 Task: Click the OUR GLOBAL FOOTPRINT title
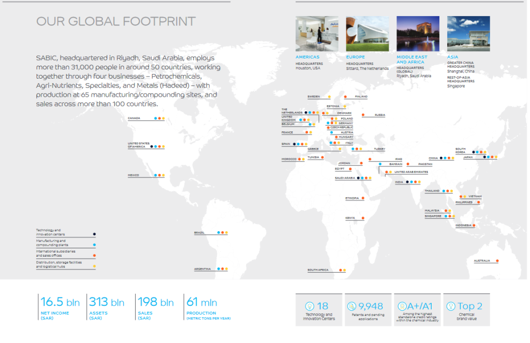[115, 21]
